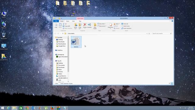Click the address bar path documetns

[71, 33]
